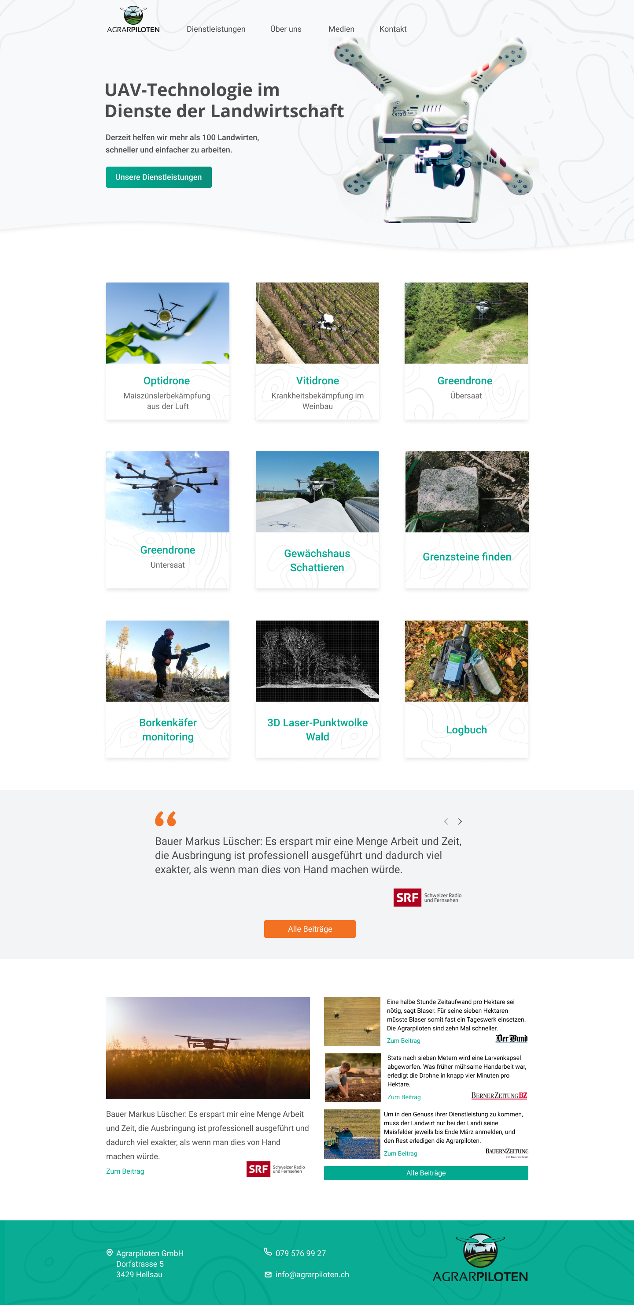This screenshot has height=1305, width=634.
Task: Click the green Alle Beiträge button
Action: tap(426, 1173)
